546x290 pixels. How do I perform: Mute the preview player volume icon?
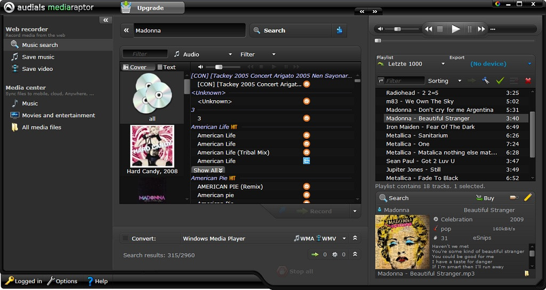click(x=200, y=67)
